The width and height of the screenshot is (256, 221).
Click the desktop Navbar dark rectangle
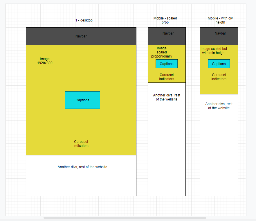pos(81,36)
